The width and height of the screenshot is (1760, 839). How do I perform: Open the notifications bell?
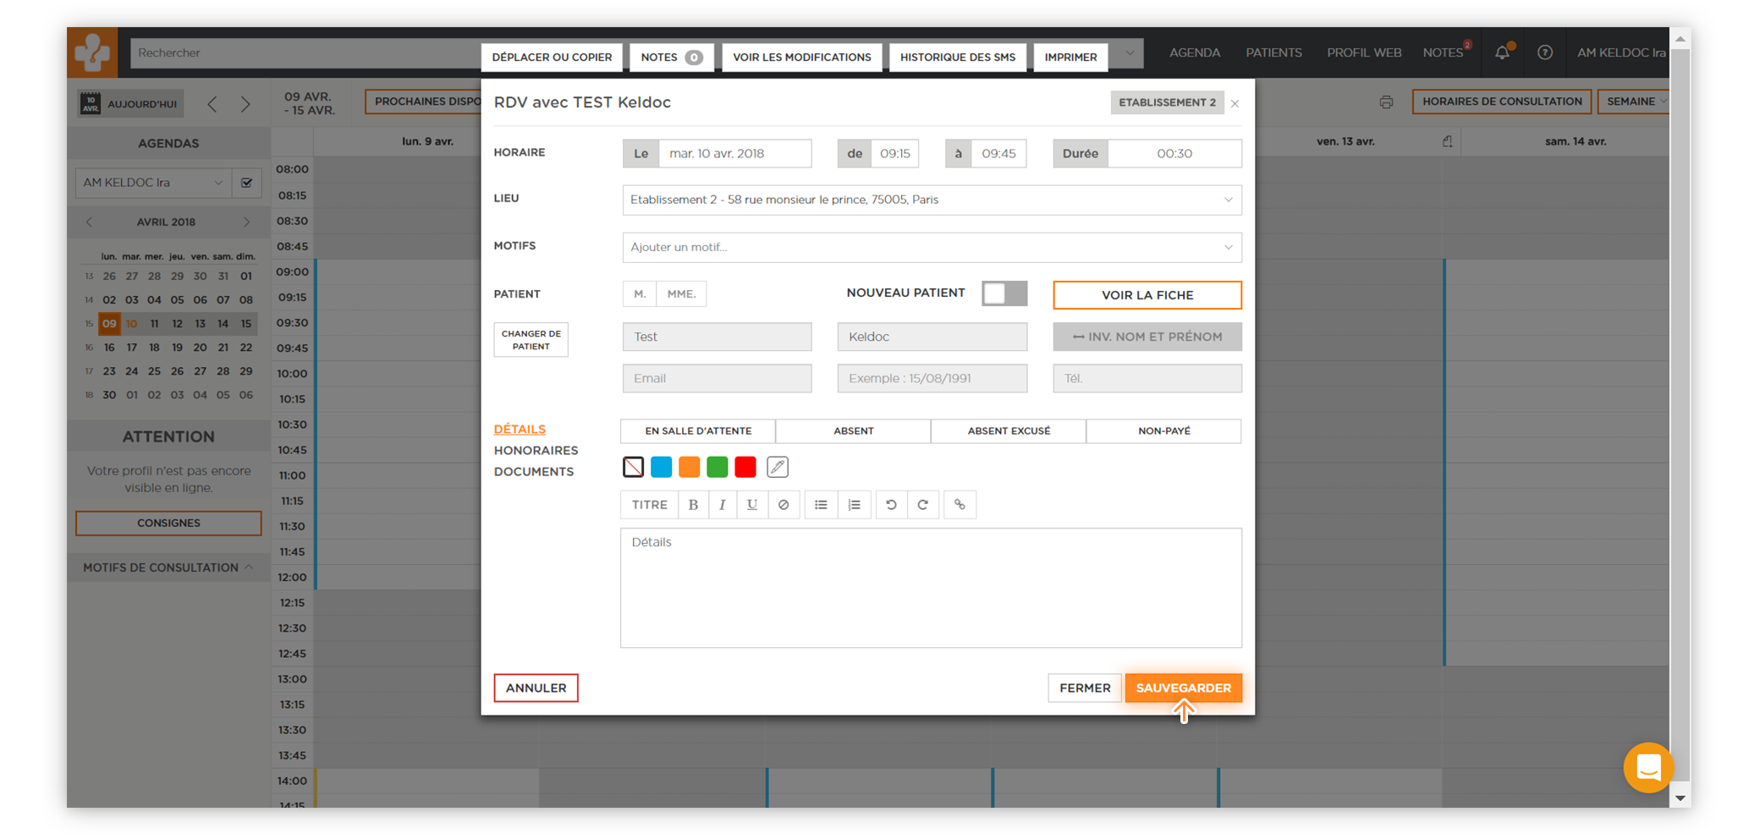click(x=1502, y=52)
